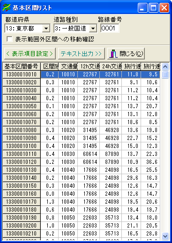172x243 pixels.
Task: Select row header 13300010160
Action: click(22, 194)
